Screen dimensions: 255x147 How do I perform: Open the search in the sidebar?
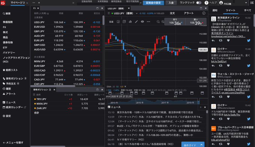click(x=7, y=13)
